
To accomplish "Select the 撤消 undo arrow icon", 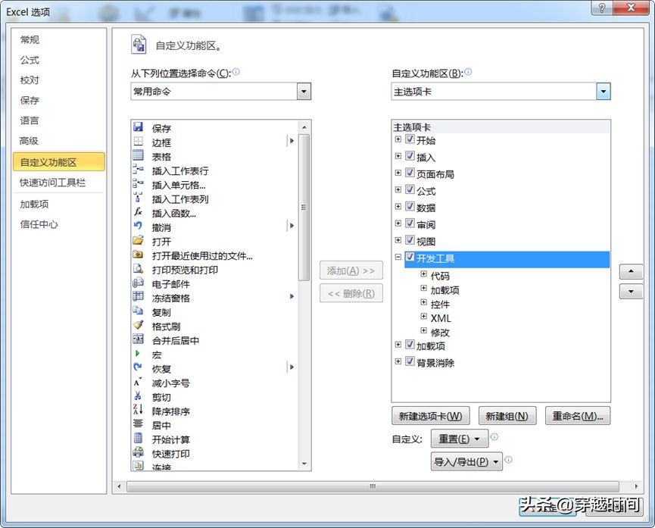I will click(x=138, y=227).
